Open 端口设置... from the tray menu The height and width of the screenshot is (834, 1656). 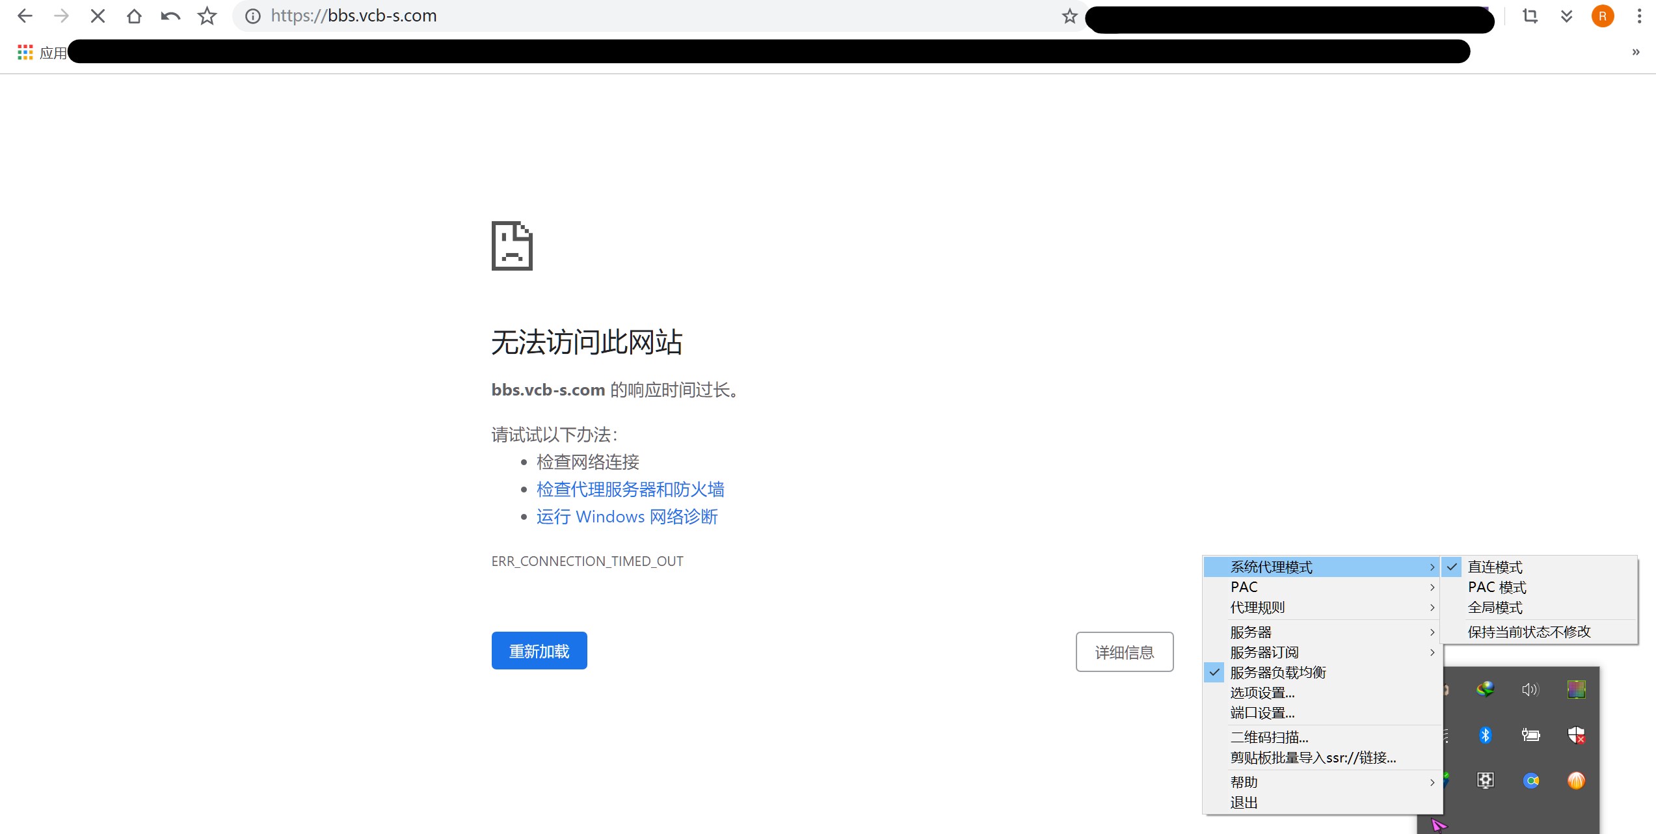[x=1322, y=712]
